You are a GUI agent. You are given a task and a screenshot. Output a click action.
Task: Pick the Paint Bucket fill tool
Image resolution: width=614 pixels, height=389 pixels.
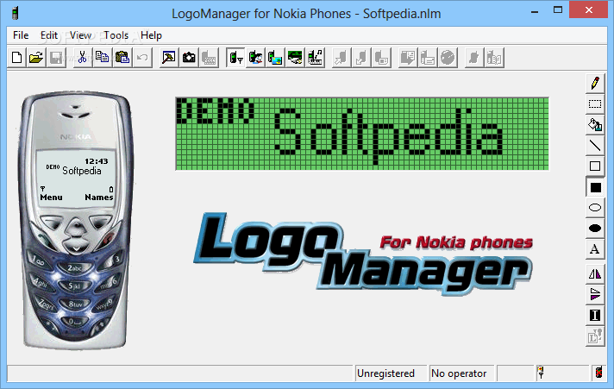tap(595, 124)
